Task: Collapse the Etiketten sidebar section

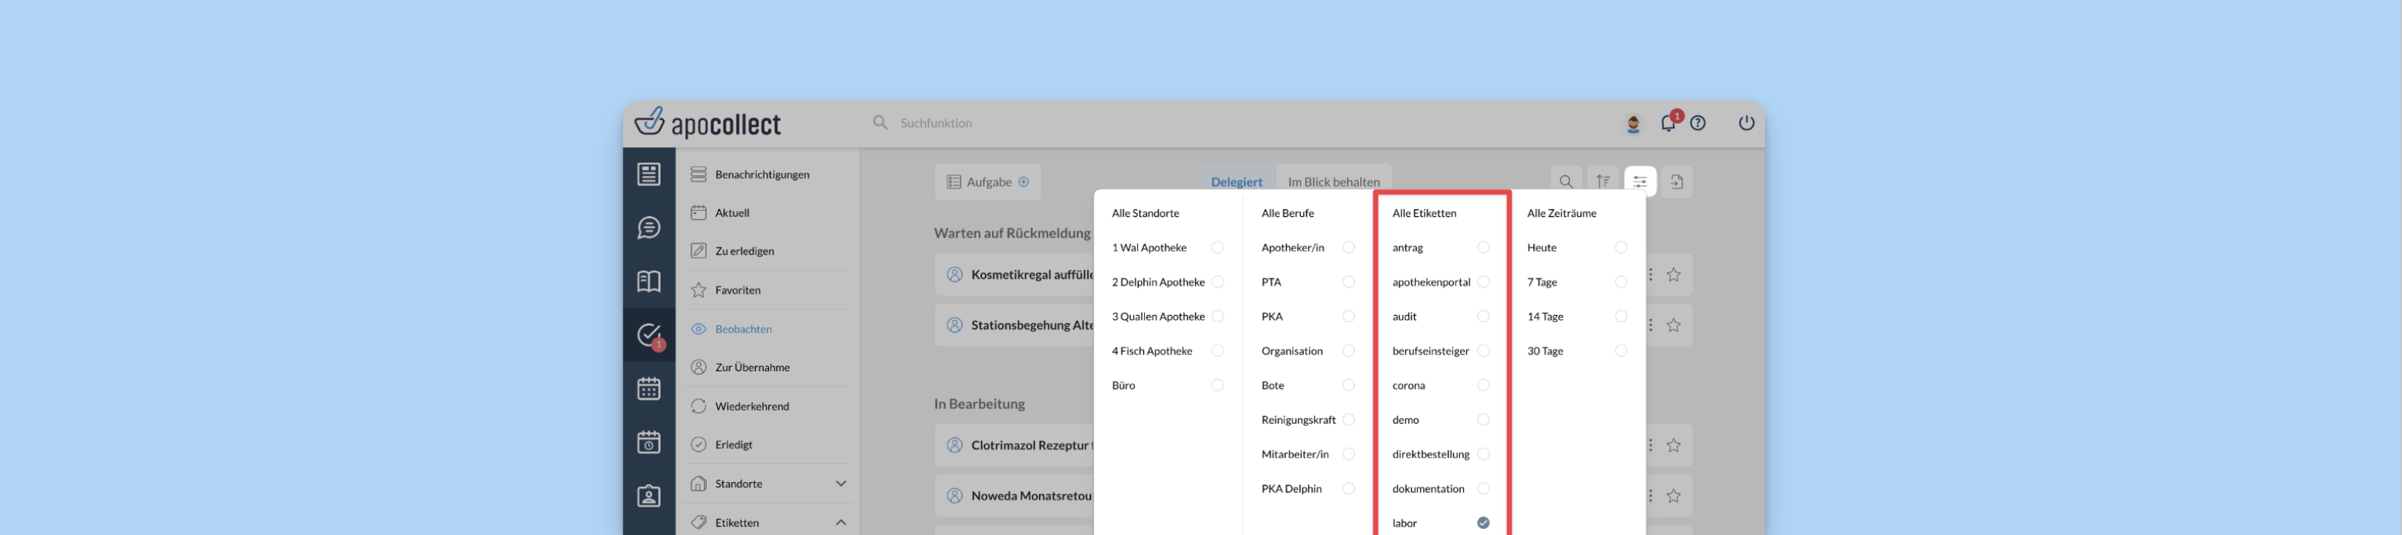Action: [x=840, y=523]
